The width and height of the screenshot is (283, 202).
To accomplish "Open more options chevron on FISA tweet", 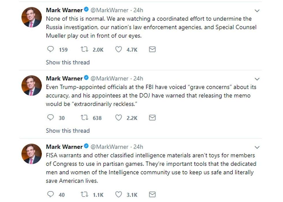I will [257, 147].
